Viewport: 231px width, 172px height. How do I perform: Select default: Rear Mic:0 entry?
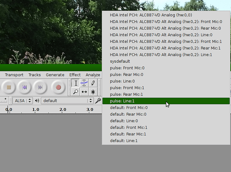tap(166, 114)
